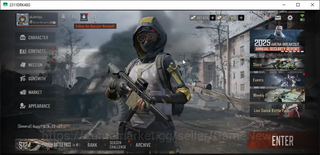Open the MISSION menu
The image size is (320, 155).
tap(35, 65)
